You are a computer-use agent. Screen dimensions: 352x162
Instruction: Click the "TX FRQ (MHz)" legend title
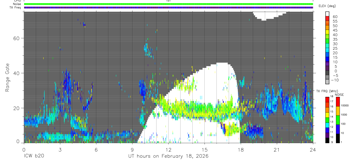(x=327, y=91)
